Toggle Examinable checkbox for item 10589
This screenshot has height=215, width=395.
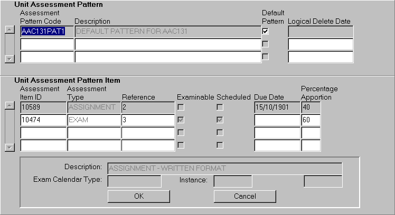181,107
